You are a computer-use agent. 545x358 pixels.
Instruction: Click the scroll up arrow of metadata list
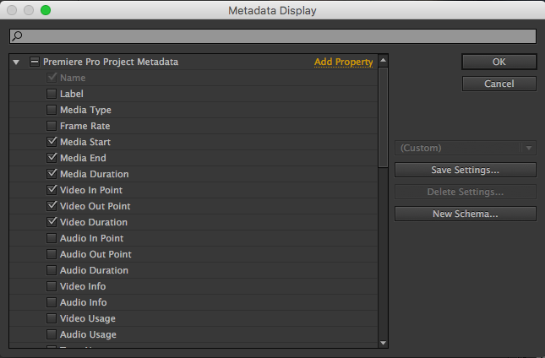tap(383, 61)
